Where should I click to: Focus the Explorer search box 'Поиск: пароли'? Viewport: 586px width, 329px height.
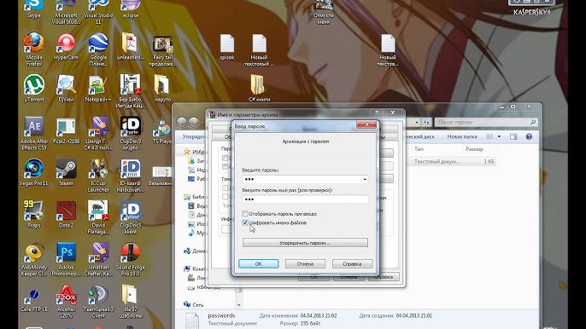(486, 122)
